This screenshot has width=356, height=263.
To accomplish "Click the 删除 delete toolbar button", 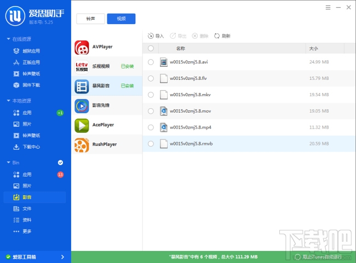I will tap(200, 36).
